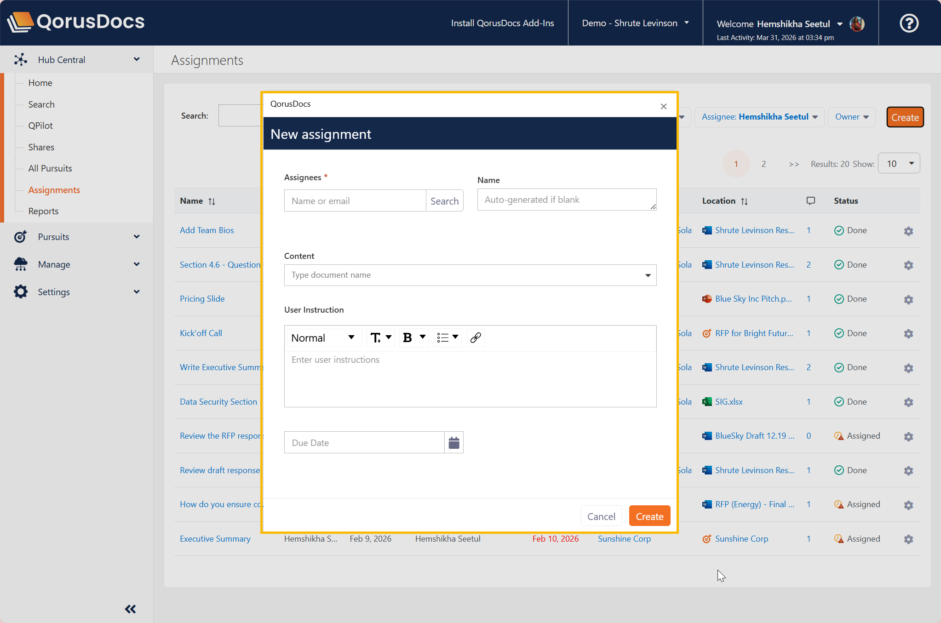Open the help question mark icon

909,23
